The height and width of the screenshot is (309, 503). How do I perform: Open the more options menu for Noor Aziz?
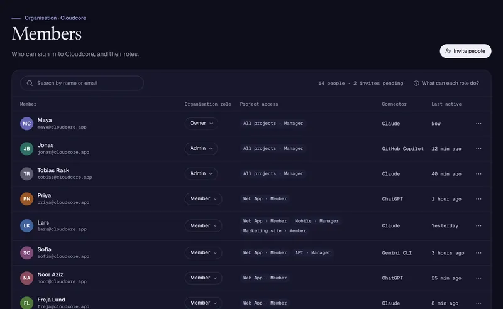(478, 278)
